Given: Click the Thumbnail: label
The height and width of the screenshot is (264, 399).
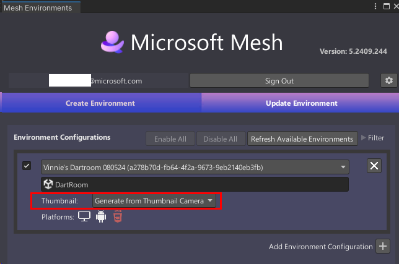Looking at the screenshot, I should (x=59, y=201).
